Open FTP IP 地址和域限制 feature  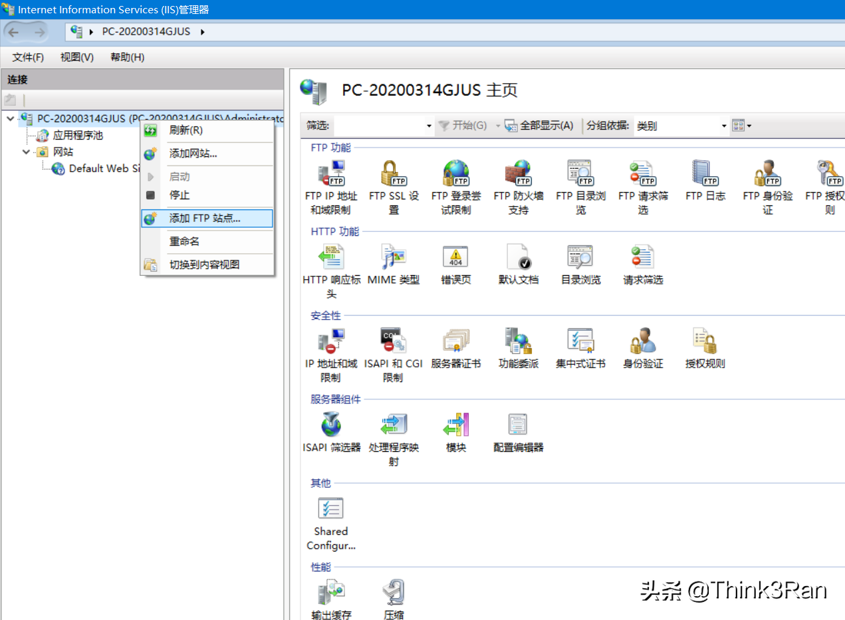point(330,187)
